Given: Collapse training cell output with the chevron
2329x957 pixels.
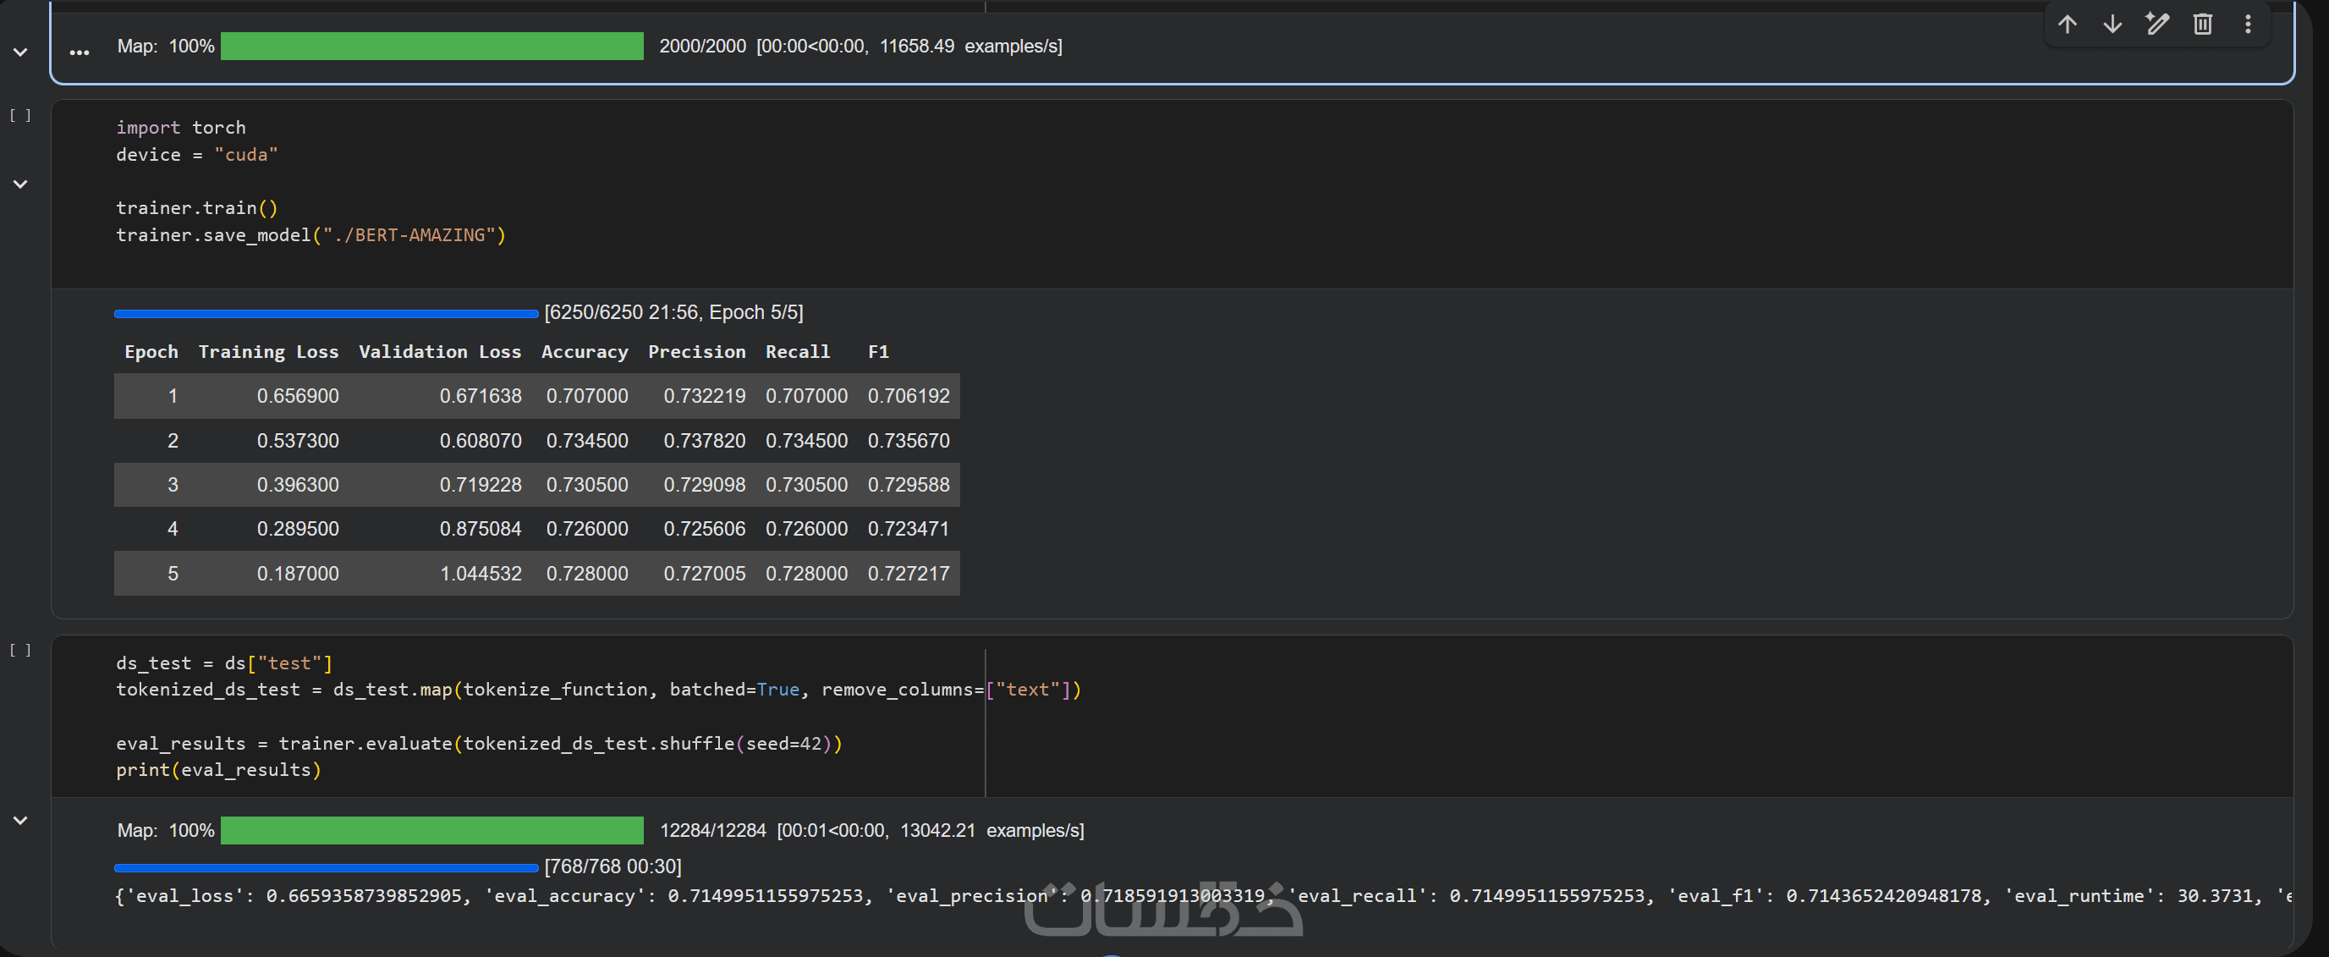Looking at the screenshot, I should pyautogui.click(x=20, y=184).
